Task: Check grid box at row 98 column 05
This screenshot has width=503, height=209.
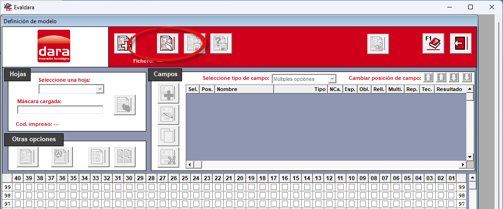Action: coord(407,195)
